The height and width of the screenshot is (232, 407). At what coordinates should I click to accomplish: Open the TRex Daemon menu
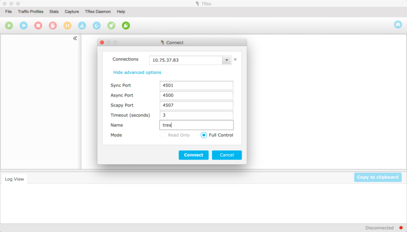98,12
